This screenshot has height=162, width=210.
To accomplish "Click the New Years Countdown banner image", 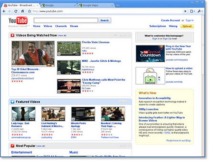I will pyautogui.click(x=150, y=53).
